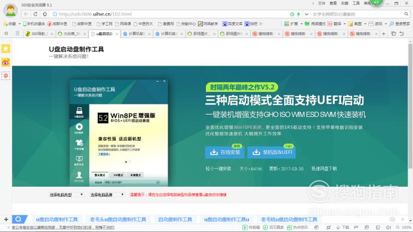Open the 技能中心 bookmark
This screenshot has width=413, height=232.
click(186, 24)
